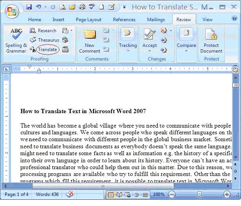Viewport: 241px width, 206px height.
Task: Click the vertical scrollbar up arrow
Action: (x=236, y=78)
